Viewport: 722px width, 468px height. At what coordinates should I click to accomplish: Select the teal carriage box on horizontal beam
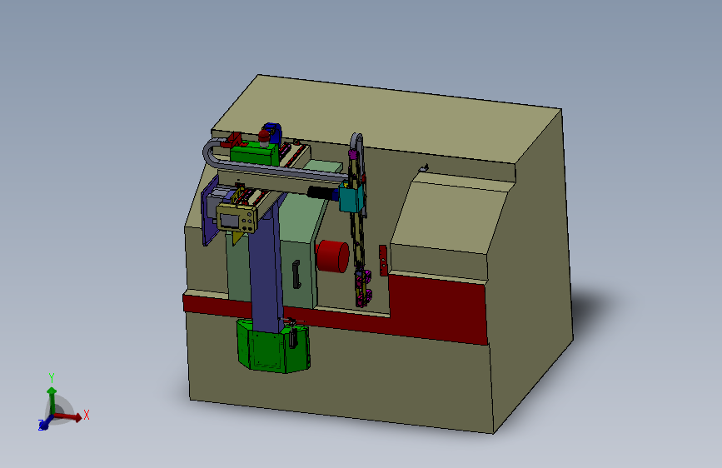click(x=351, y=197)
